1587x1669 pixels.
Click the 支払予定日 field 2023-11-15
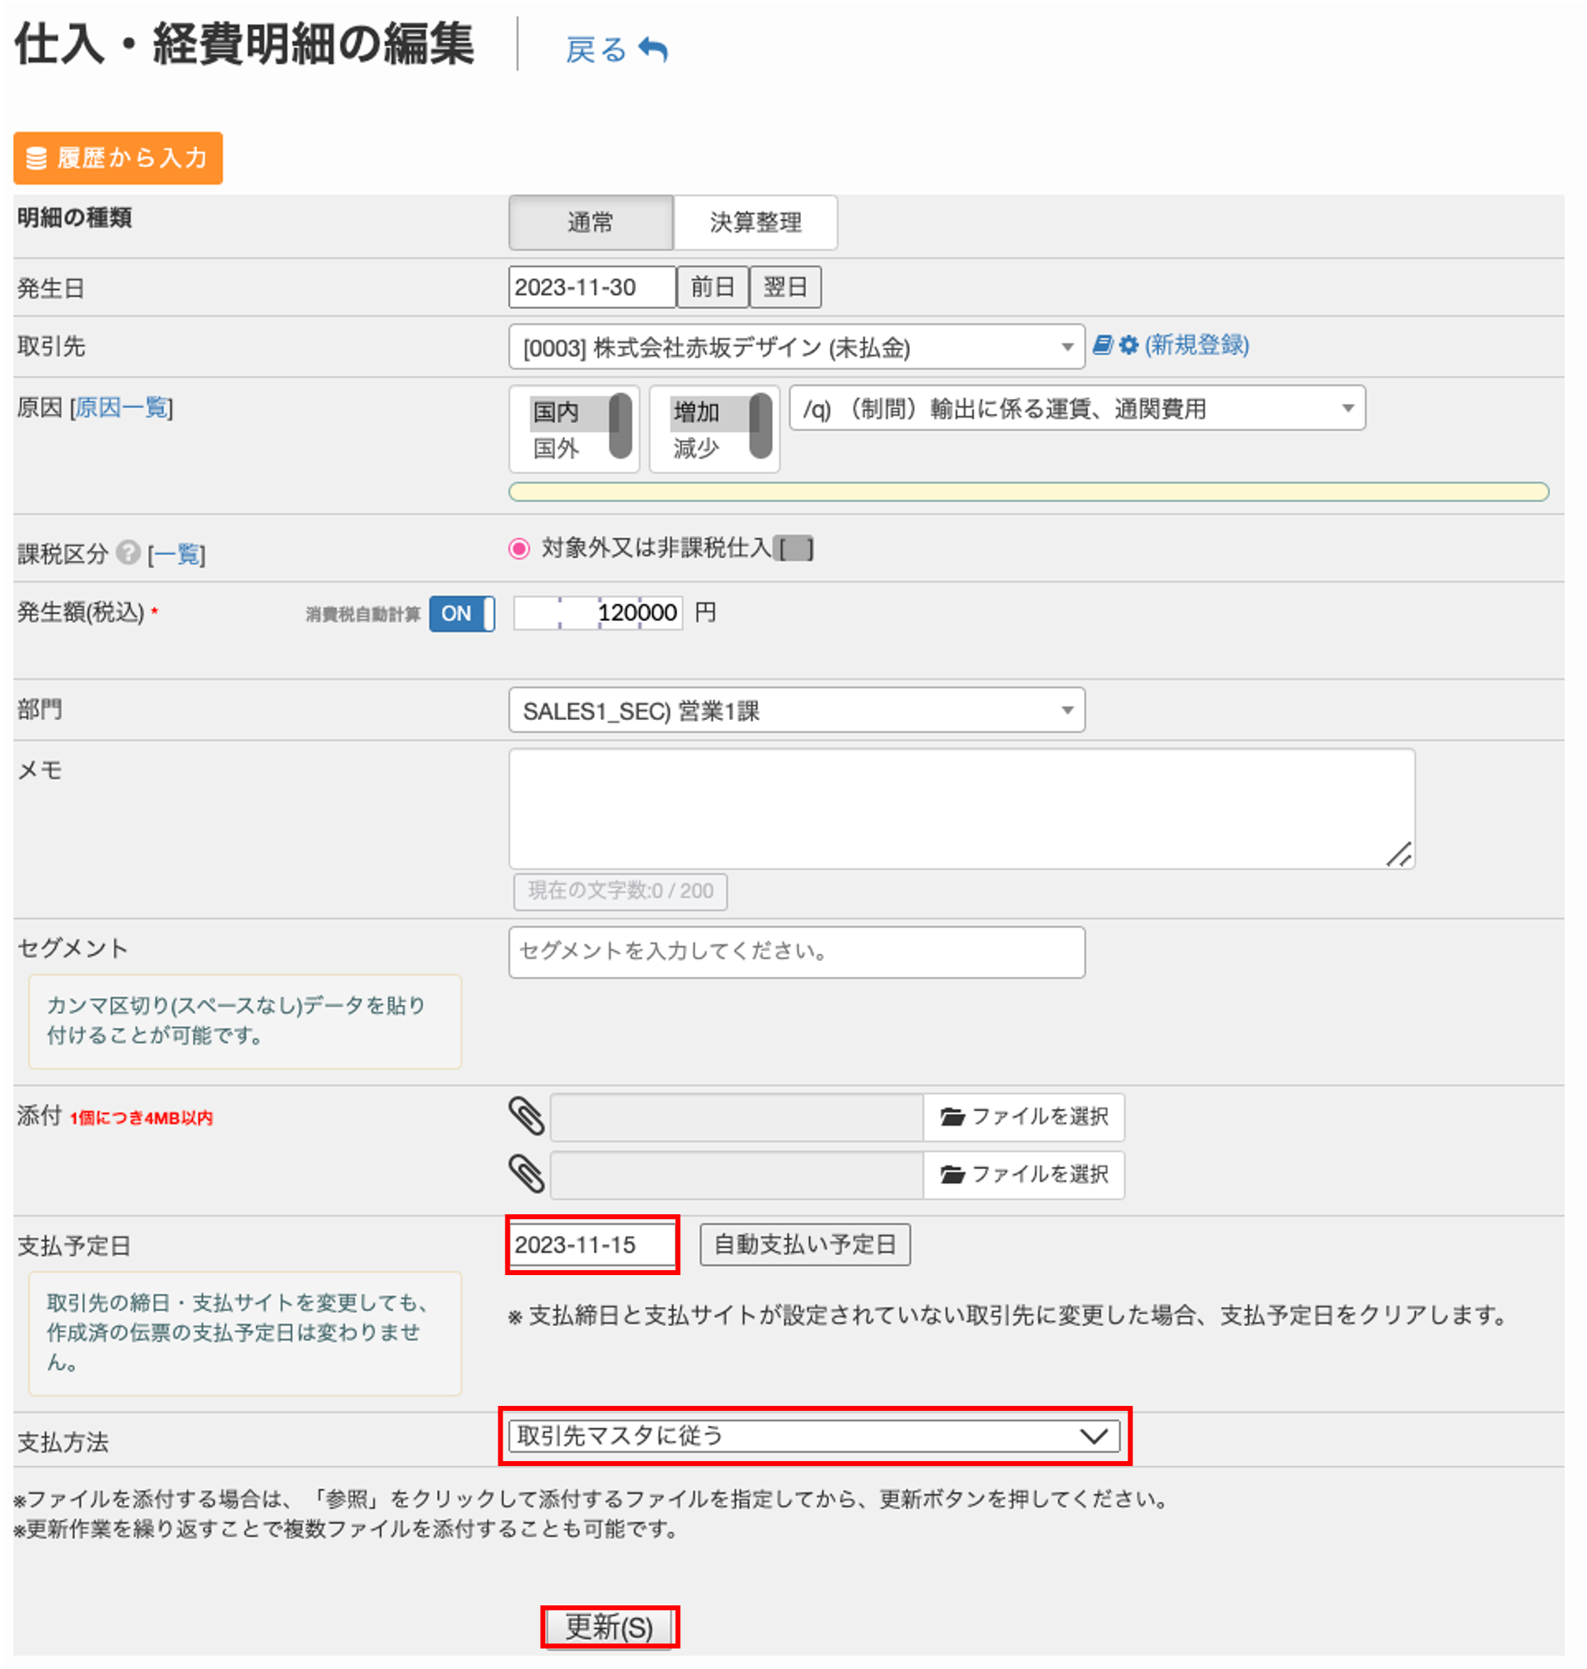click(x=592, y=1245)
